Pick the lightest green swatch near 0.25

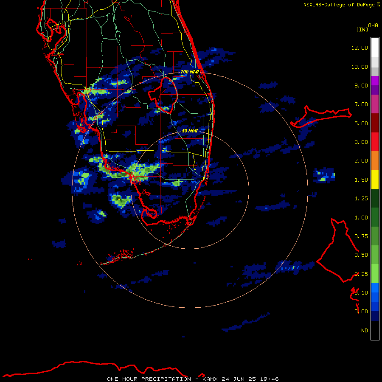(375, 274)
